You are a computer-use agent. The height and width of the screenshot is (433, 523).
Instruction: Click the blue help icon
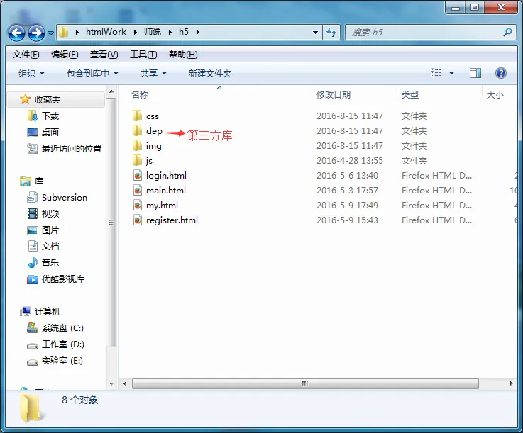(x=501, y=73)
